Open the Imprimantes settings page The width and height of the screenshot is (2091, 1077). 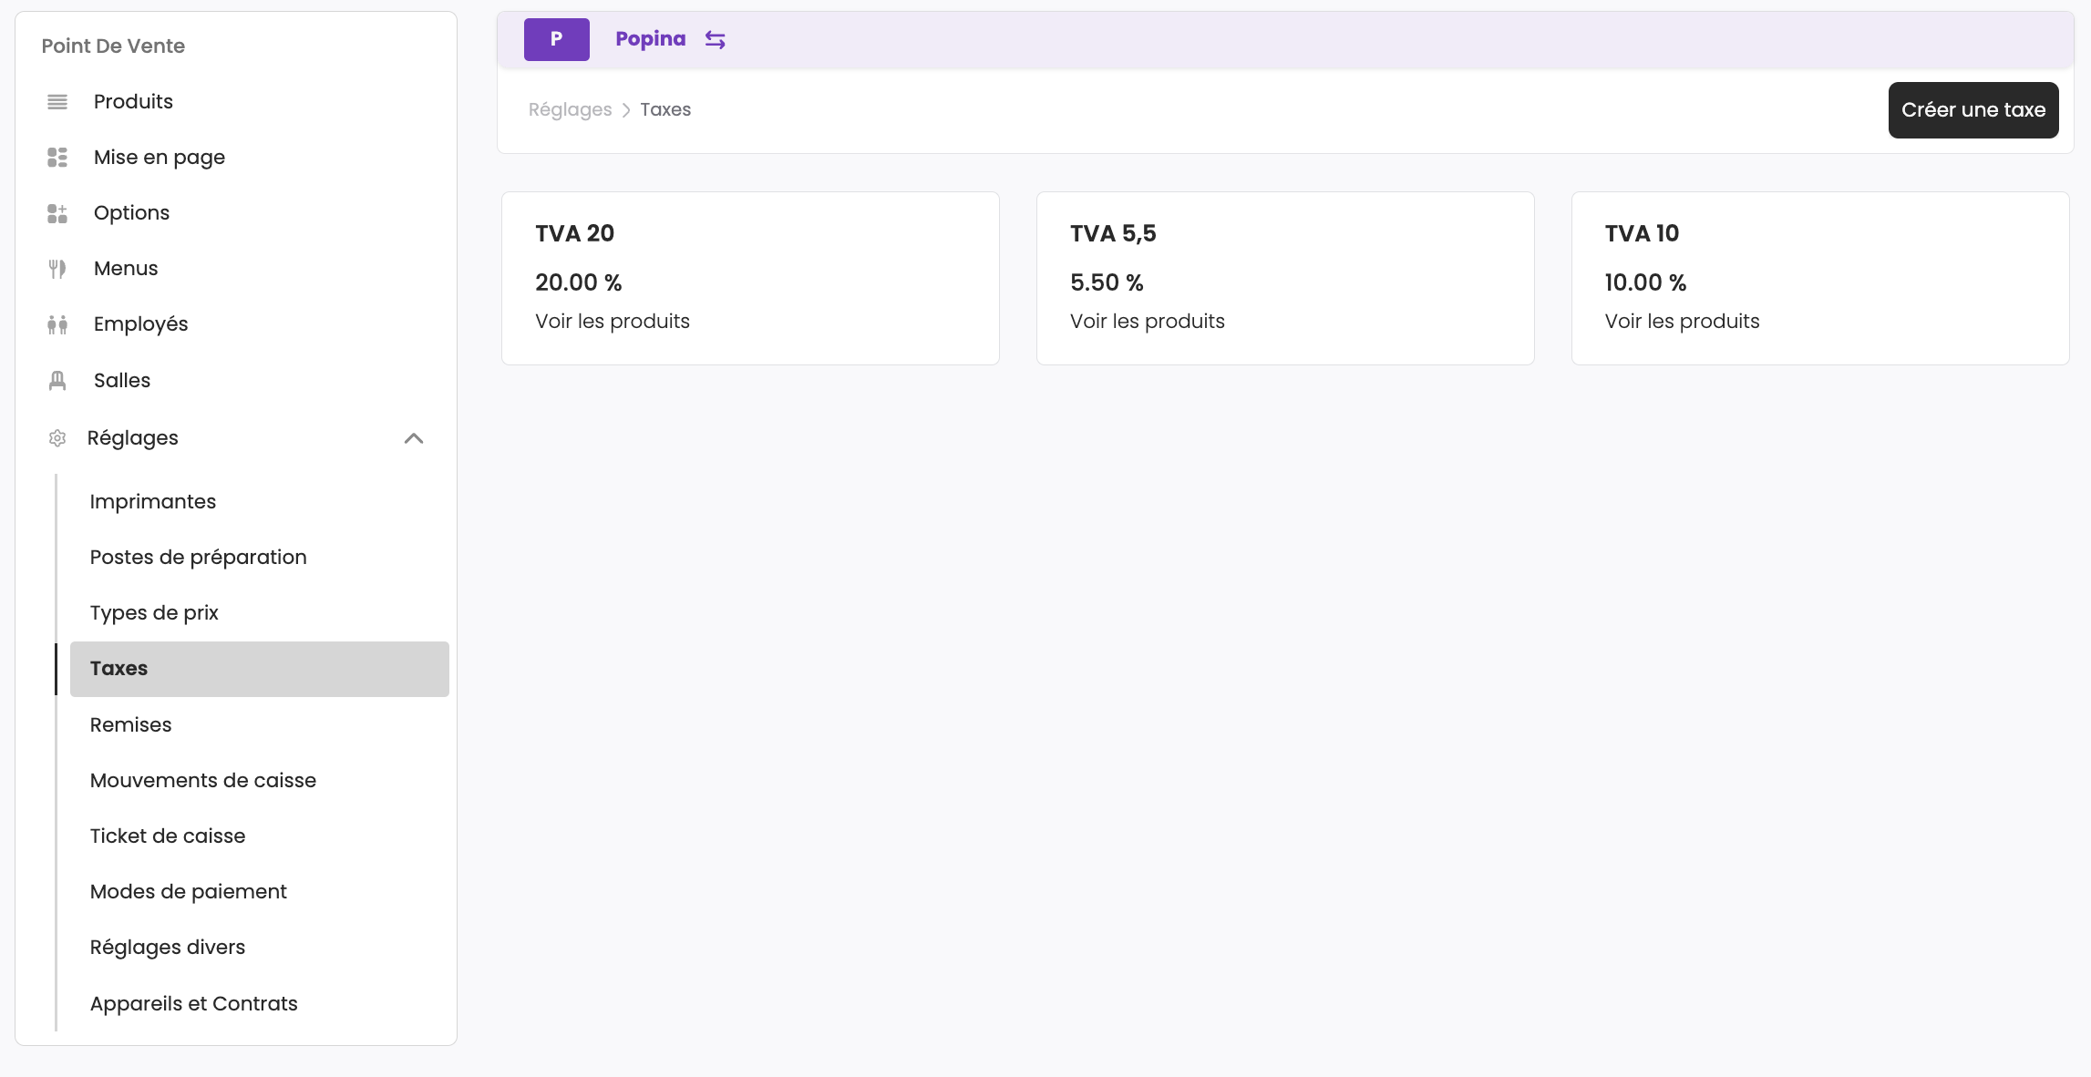153,502
